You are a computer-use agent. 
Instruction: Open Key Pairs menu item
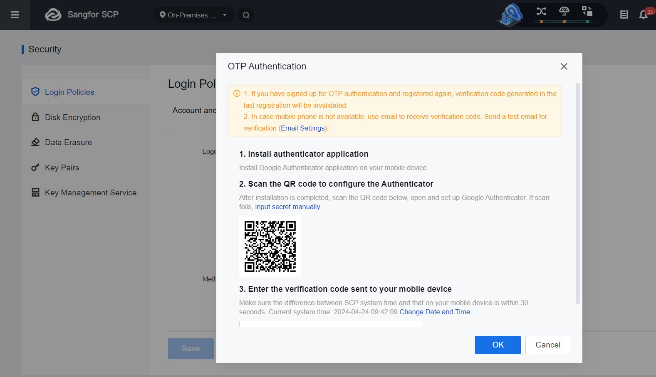[62, 168]
